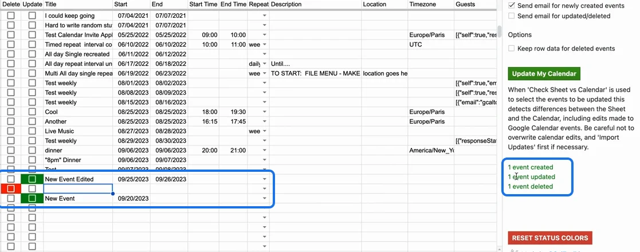Select 'All day Single recreated' title cell

point(78,54)
